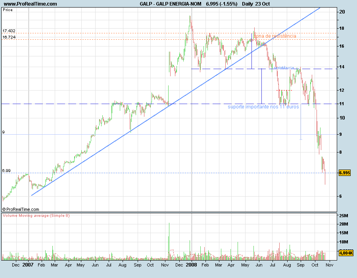Select the 25M volume axis label
Viewport: 357px width, 278px height.
tap(344, 216)
